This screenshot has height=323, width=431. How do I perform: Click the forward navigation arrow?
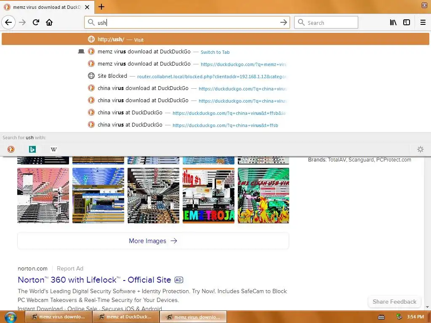pos(22,22)
